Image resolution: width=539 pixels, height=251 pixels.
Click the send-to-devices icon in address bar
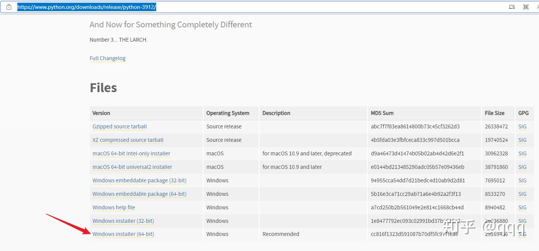(x=512, y=7)
